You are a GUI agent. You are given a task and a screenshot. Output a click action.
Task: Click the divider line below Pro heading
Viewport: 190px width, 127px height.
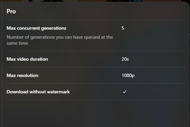(96, 20)
